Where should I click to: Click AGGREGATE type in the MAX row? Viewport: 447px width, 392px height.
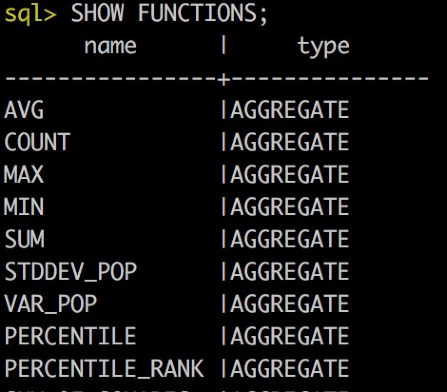pyautogui.click(x=290, y=175)
